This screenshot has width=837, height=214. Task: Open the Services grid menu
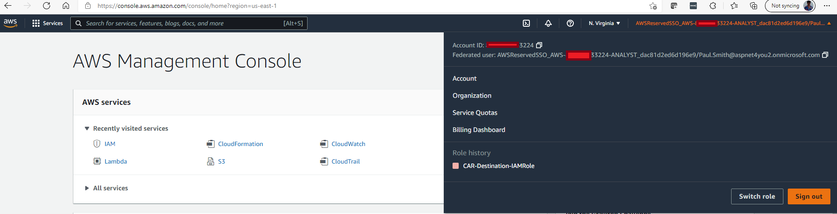coord(36,23)
